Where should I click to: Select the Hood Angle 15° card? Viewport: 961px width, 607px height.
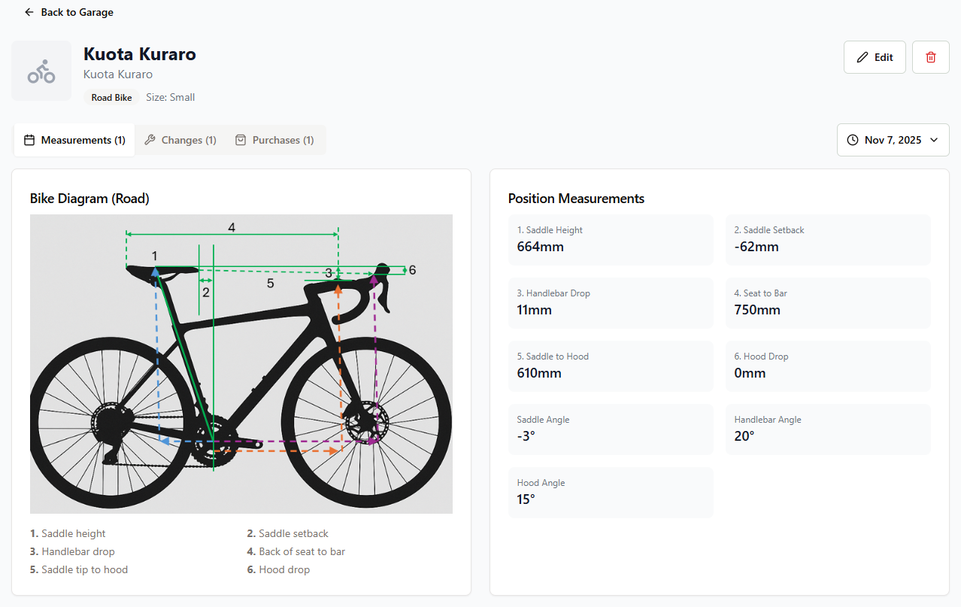[x=611, y=493]
